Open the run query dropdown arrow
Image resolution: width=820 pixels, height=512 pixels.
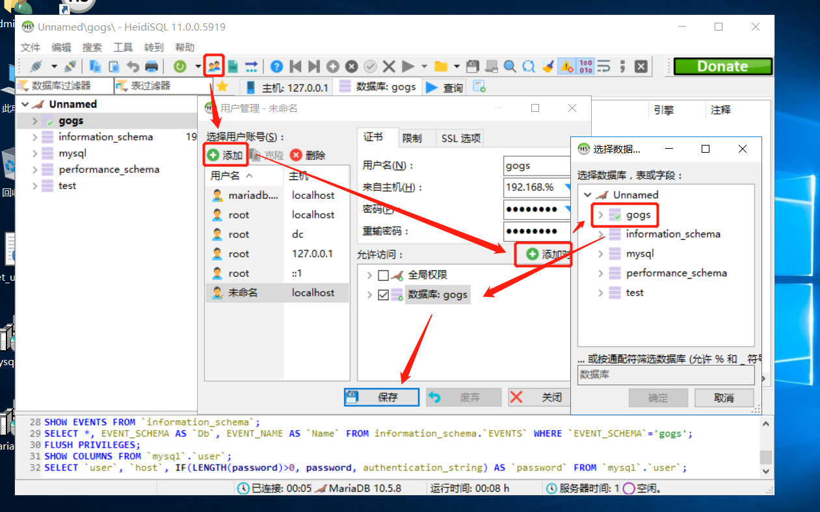(x=424, y=66)
